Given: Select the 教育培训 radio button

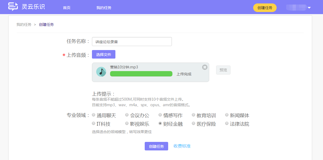Looking at the screenshot, I should [x=193, y=115].
